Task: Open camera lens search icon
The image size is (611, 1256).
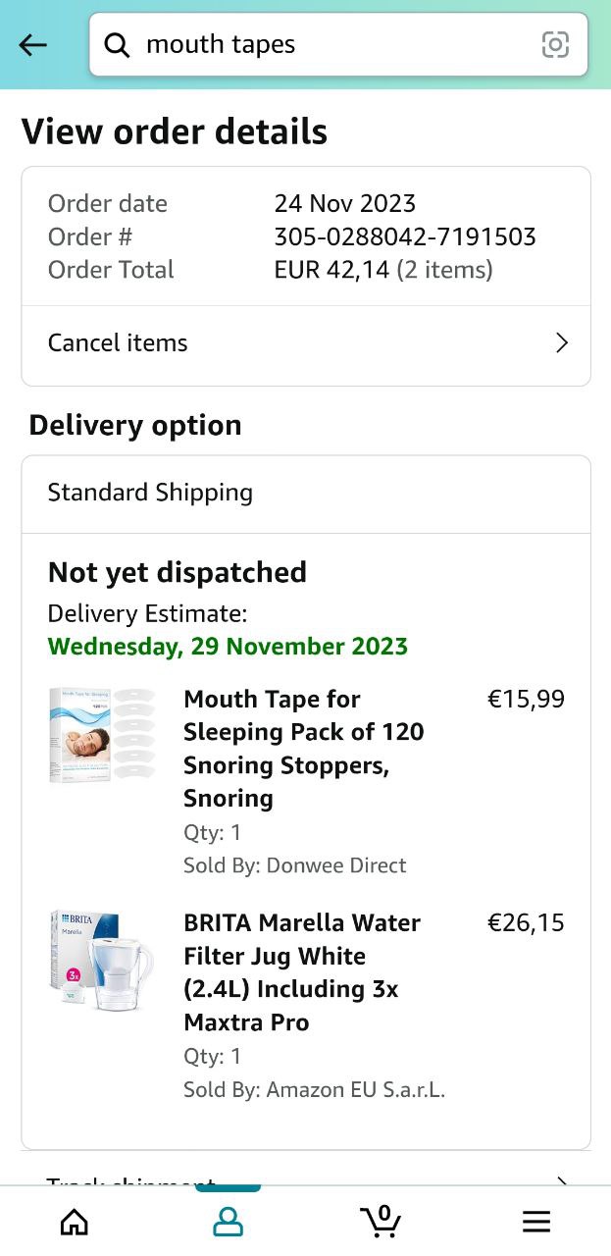Action: point(555,45)
